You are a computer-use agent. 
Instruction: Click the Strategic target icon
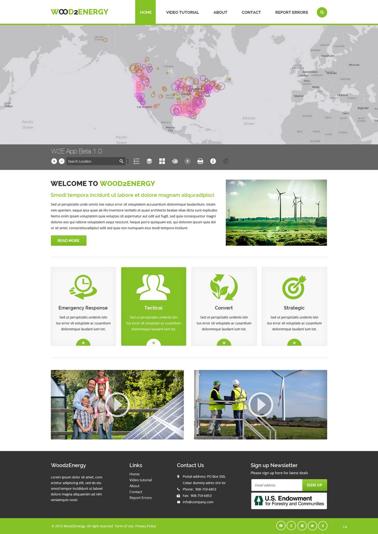(x=294, y=287)
